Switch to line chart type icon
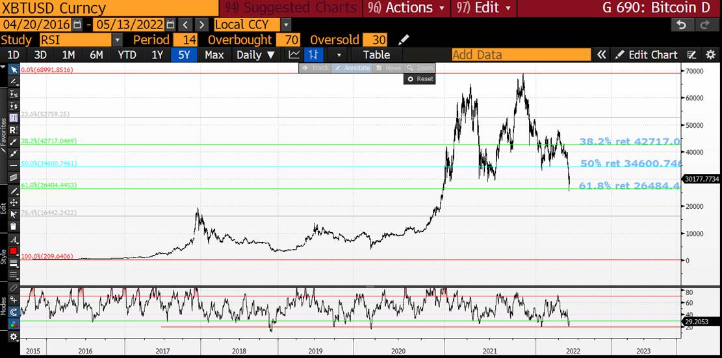Viewport: 722px width, 358px height. pyautogui.click(x=294, y=55)
